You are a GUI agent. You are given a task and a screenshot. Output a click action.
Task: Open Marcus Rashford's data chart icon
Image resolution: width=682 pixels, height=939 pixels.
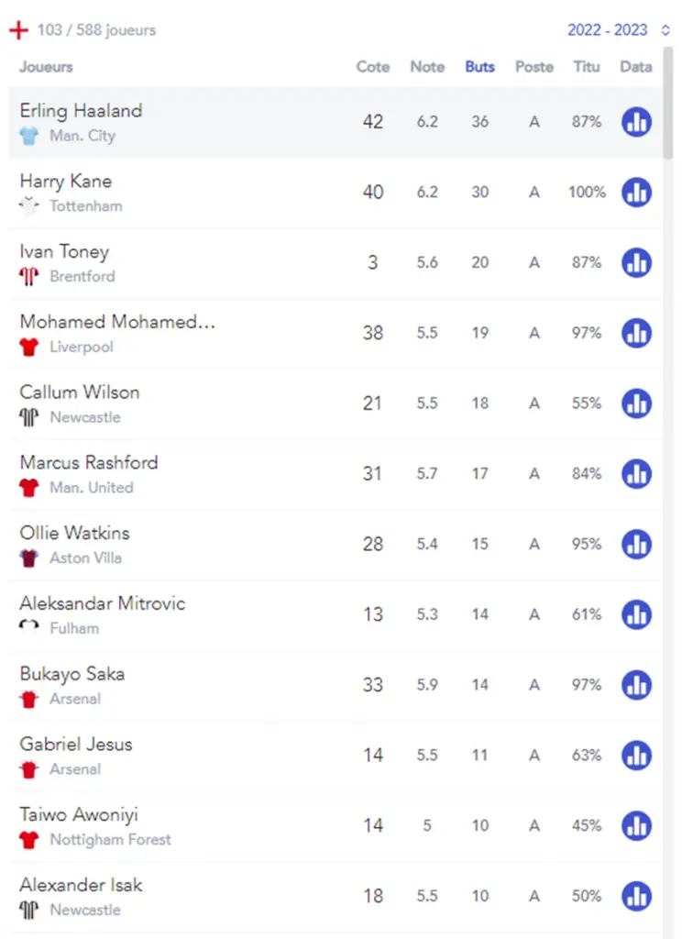point(636,474)
